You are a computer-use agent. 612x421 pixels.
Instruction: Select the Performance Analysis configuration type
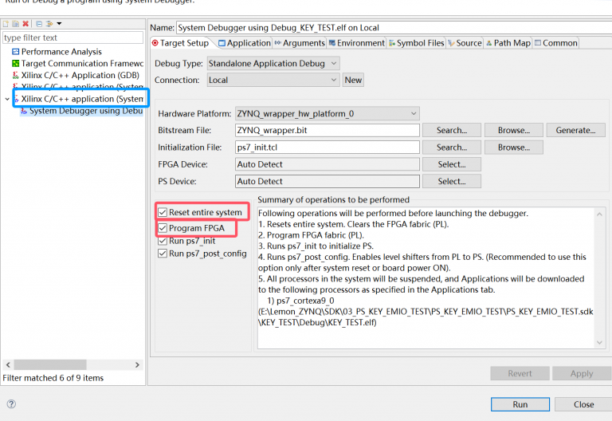(61, 52)
